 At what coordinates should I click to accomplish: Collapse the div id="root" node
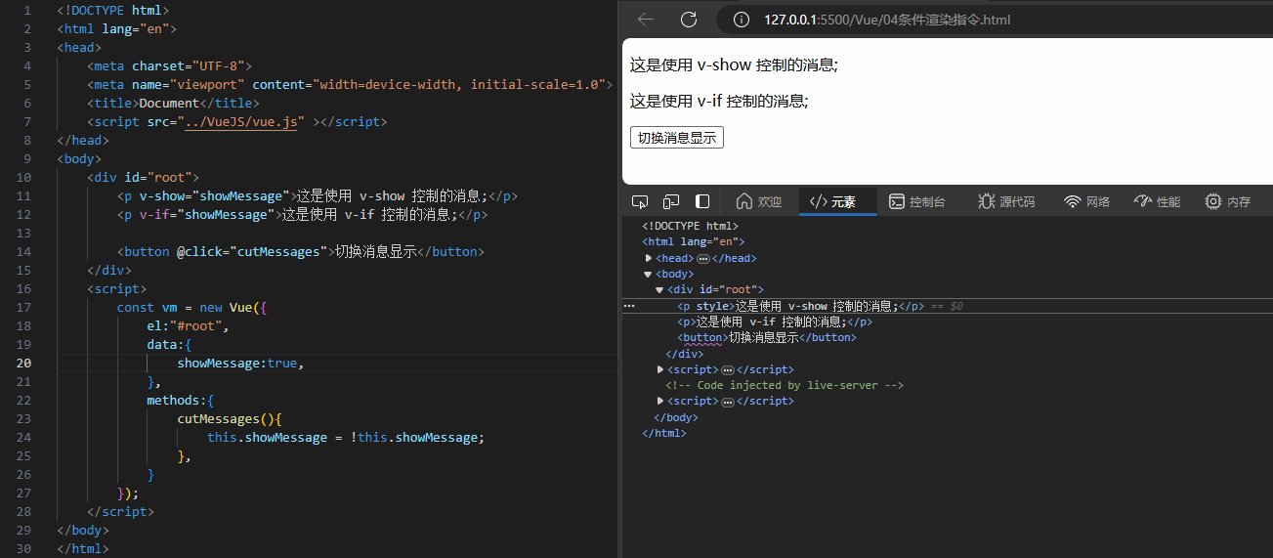coord(659,290)
